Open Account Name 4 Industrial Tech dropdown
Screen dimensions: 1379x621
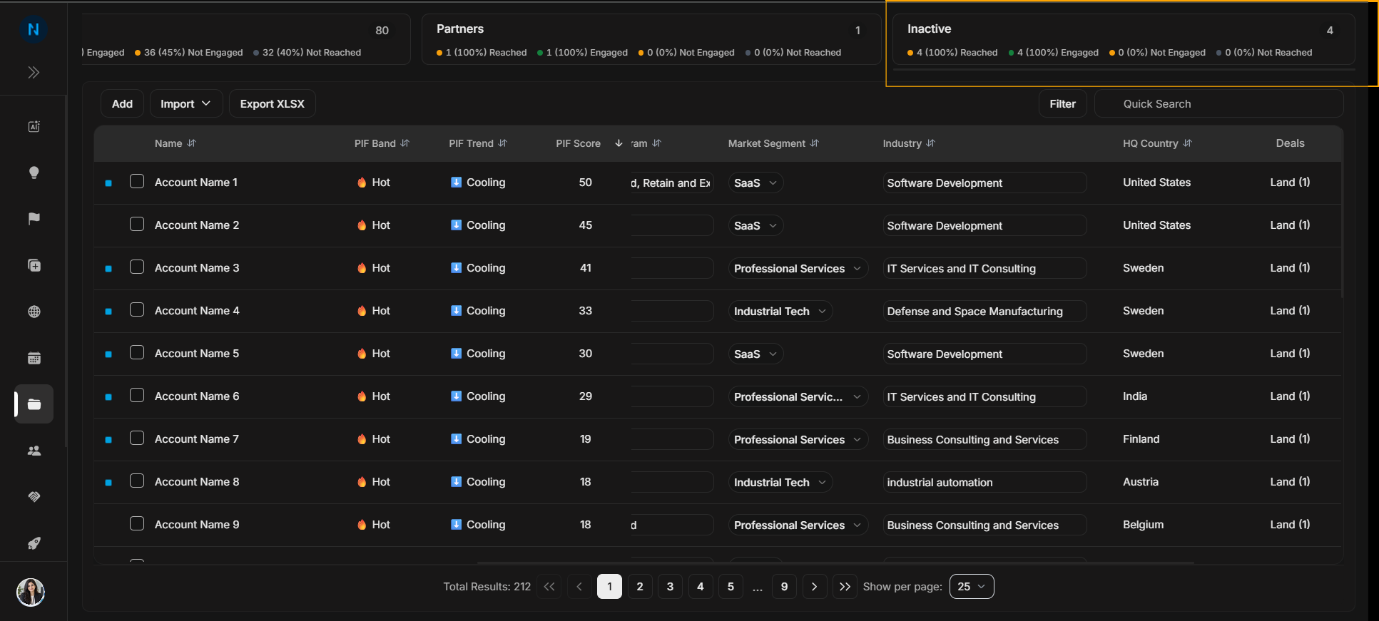780,311
